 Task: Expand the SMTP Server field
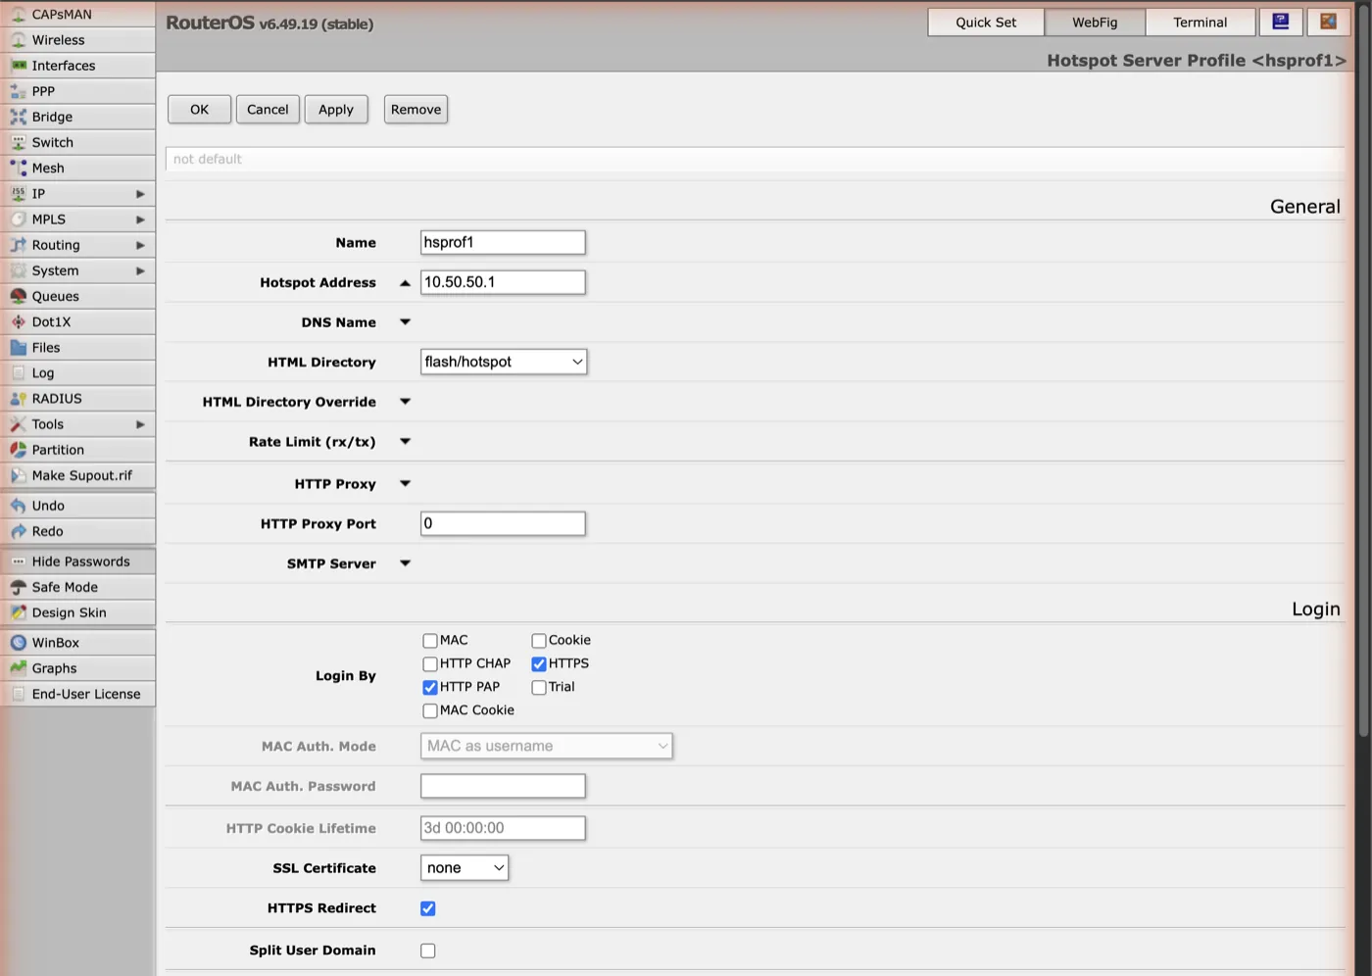pyautogui.click(x=405, y=563)
